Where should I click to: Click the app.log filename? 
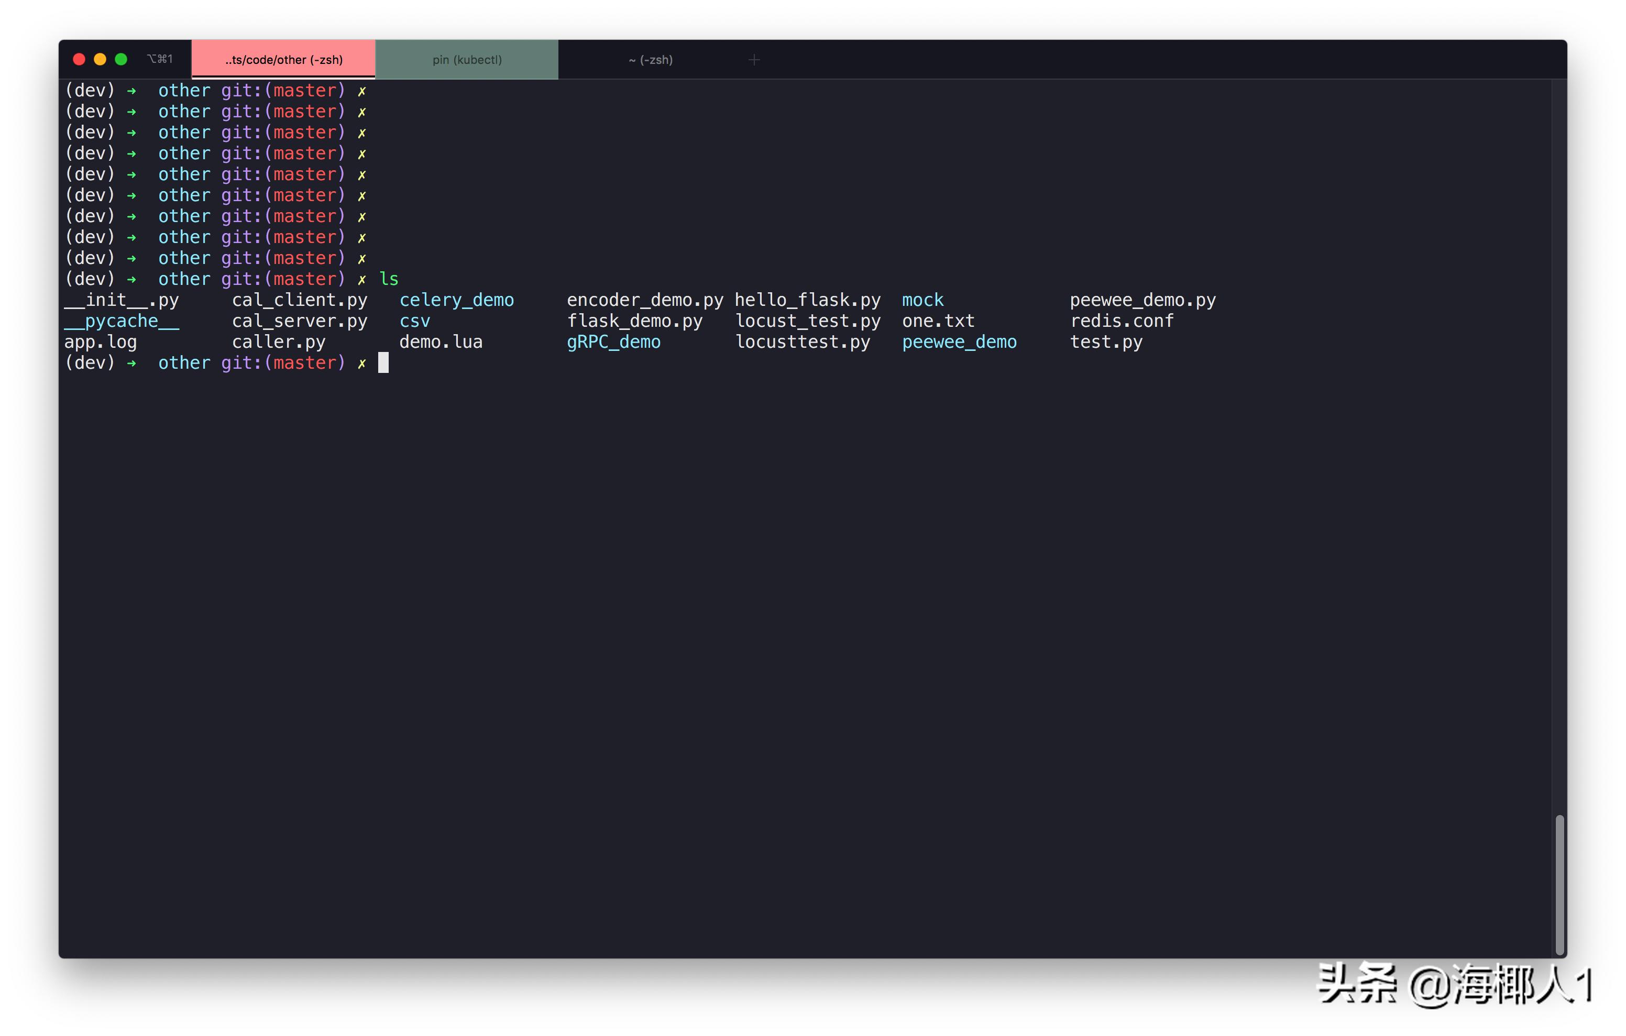[x=101, y=341]
